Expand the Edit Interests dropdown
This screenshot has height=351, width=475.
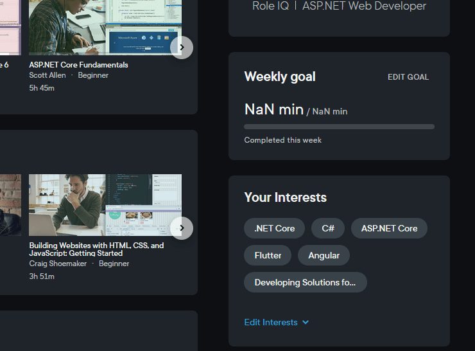click(277, 322)
